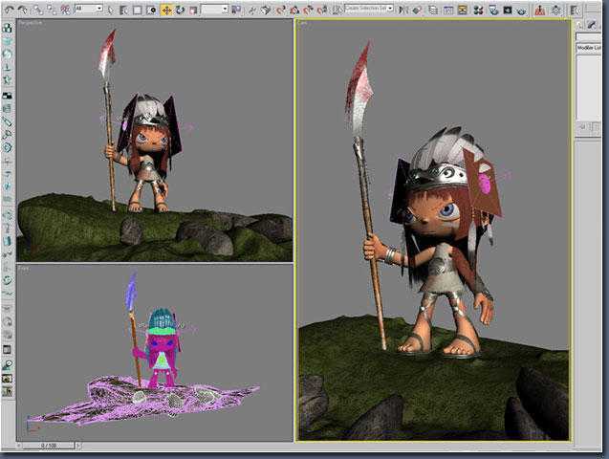This screenshot has height=459, width=609.
Task: Click the Redo arrow in main toolbar
Action: pos(23,10)
